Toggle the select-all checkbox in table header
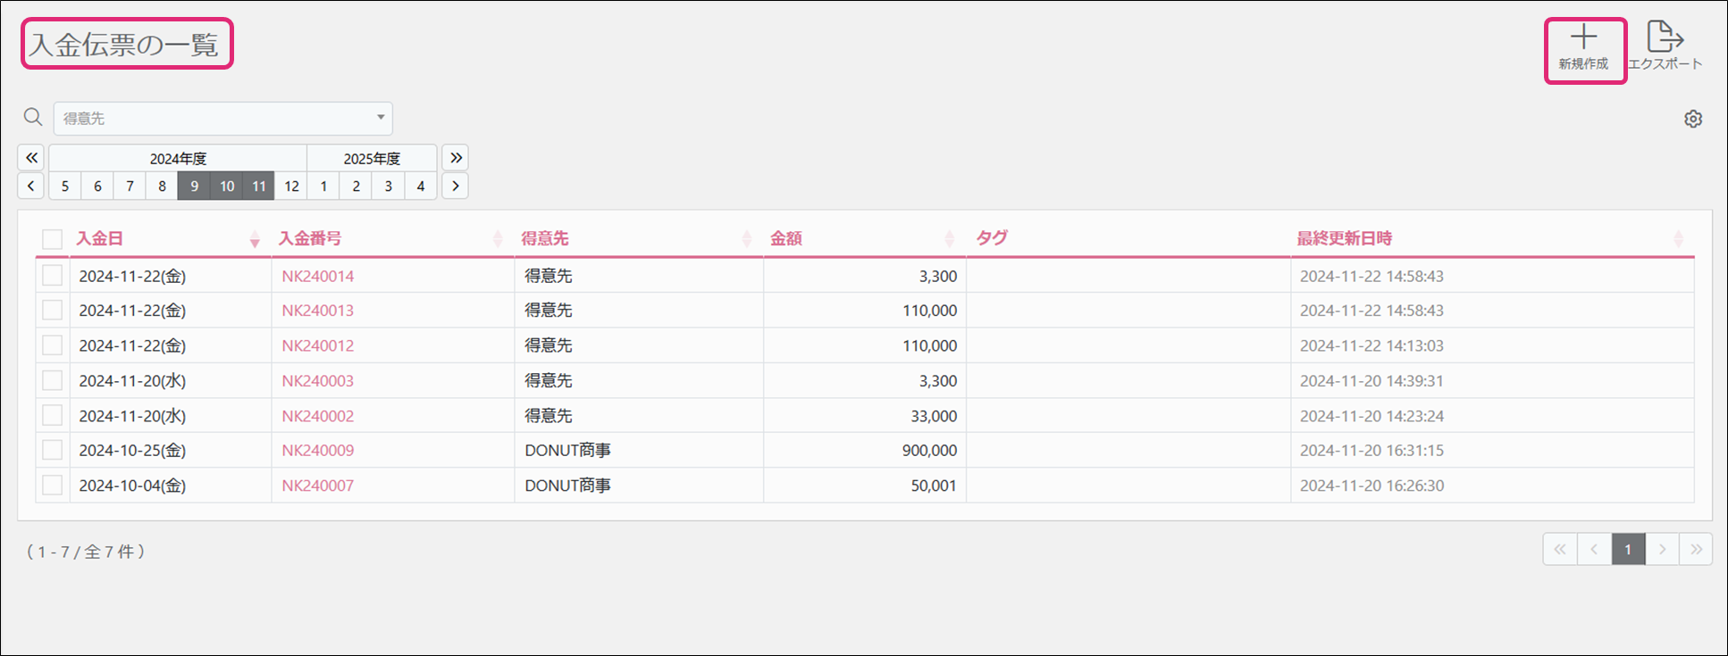The image size is (1728, 656). click(53, 239)
